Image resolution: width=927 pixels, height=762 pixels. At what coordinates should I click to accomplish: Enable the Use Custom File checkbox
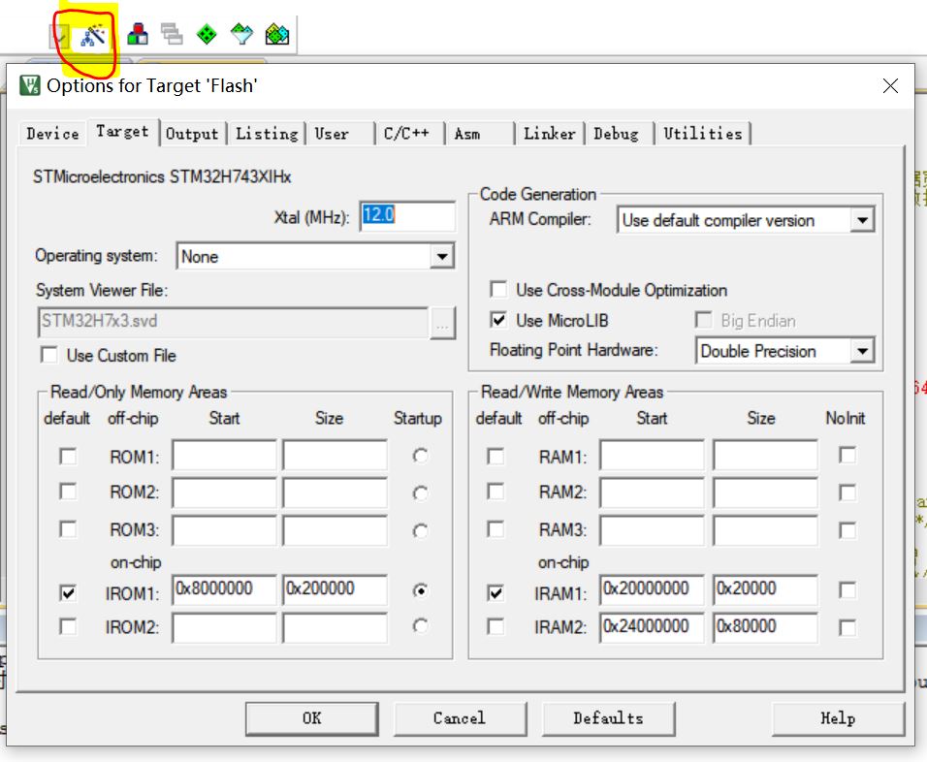tap(49, 355)
